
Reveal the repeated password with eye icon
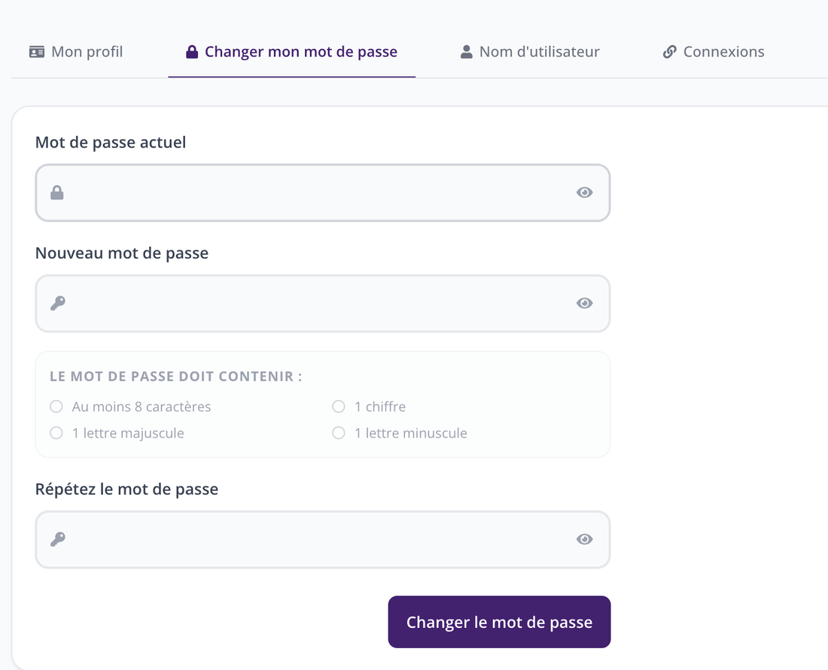click(x=585, y=539)
